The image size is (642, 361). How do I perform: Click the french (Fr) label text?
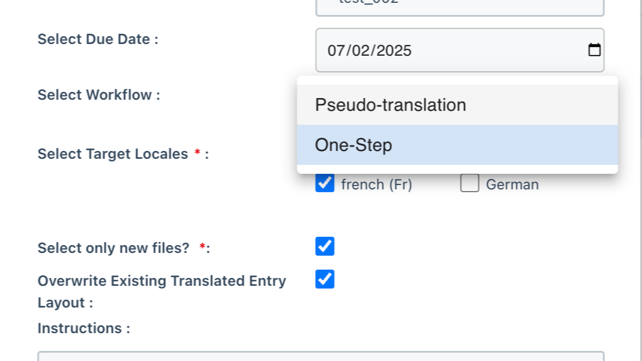[376, 184]
